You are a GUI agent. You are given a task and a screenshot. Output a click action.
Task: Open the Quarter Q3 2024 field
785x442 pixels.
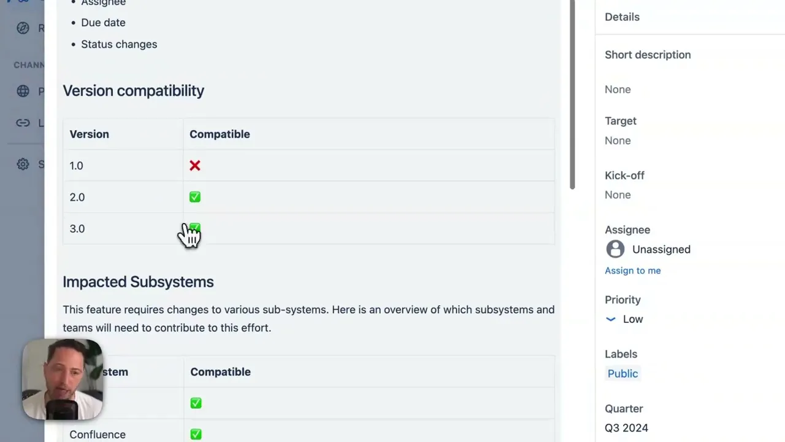(x=626, y=428)
